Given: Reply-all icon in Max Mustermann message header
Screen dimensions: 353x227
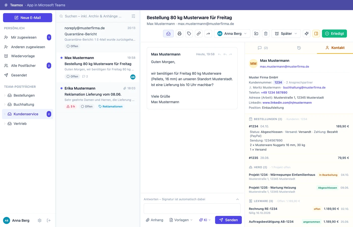Looking at the screenshot, I should [225, 54].
